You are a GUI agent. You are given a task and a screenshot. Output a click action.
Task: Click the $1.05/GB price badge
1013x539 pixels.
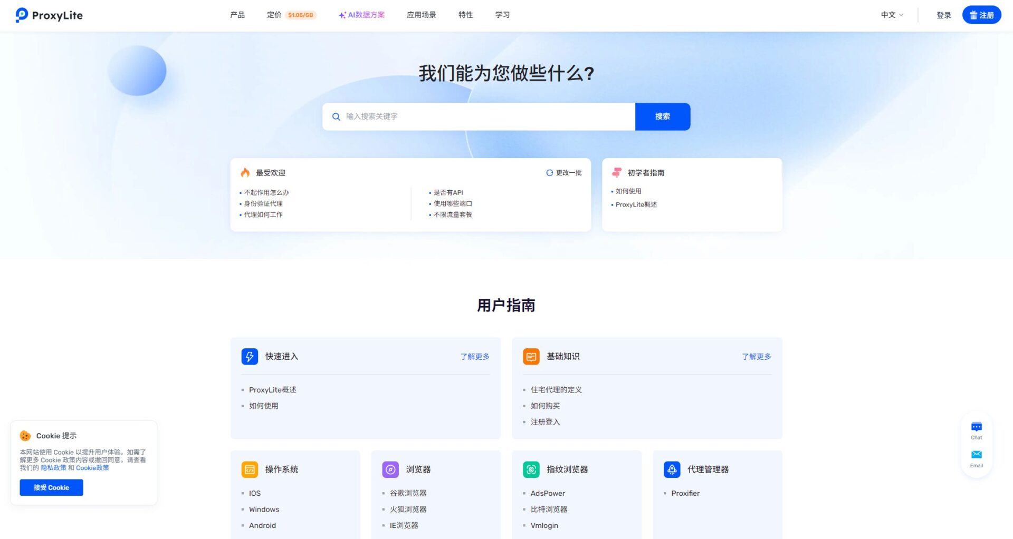point(301,15)
